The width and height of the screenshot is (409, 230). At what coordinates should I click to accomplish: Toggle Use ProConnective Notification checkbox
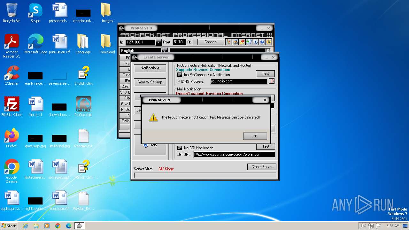point(180,75)
